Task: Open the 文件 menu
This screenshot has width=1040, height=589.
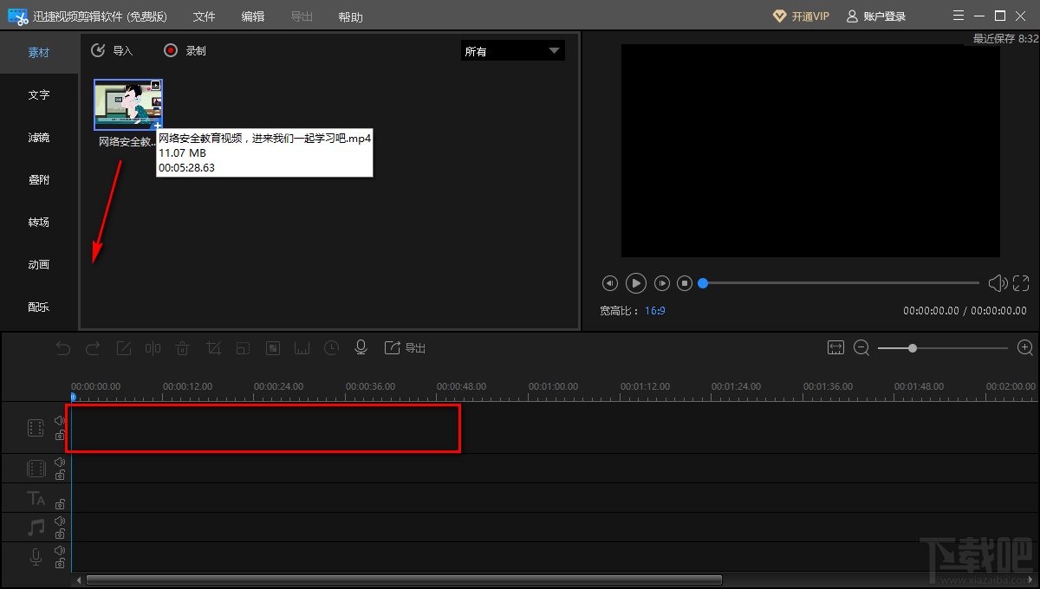Action: (x=204, y=16)
